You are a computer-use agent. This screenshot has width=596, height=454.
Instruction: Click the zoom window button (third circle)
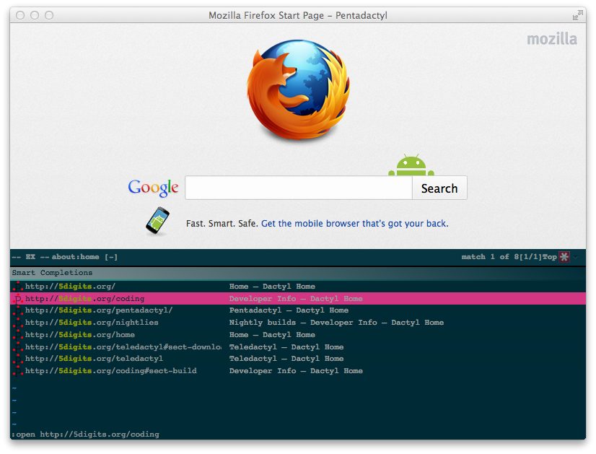49,15
